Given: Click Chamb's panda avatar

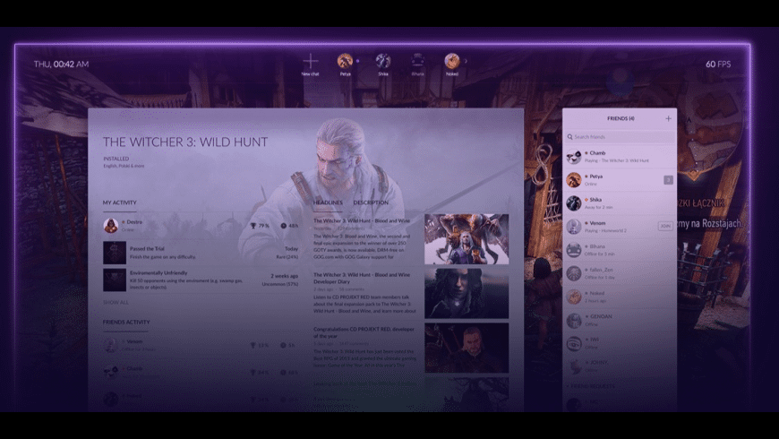Looking at the screenshot, I should [574, 157].
